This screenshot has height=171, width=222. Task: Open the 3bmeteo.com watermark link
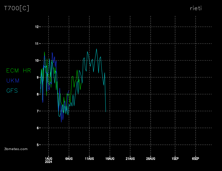pyautogui.click(x=16, y=149)
